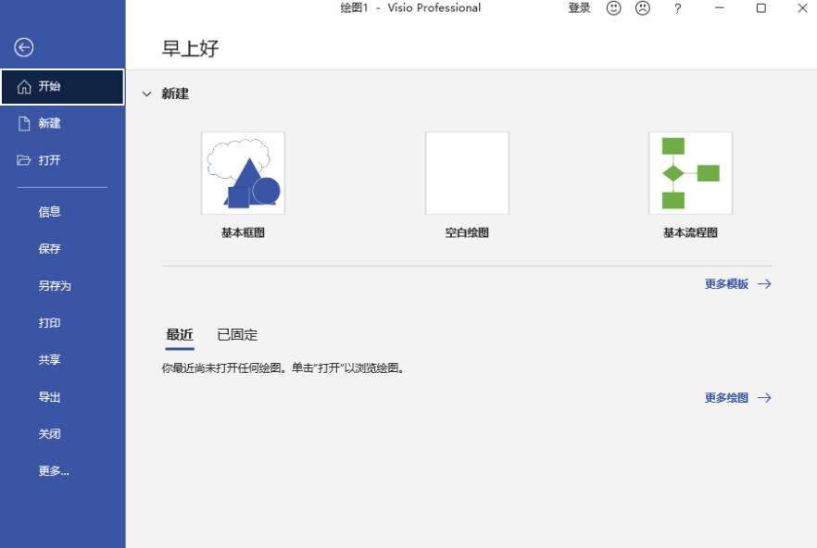Click 关闭 in the sidebar
The image size is (817, 548).
point(63,434)
